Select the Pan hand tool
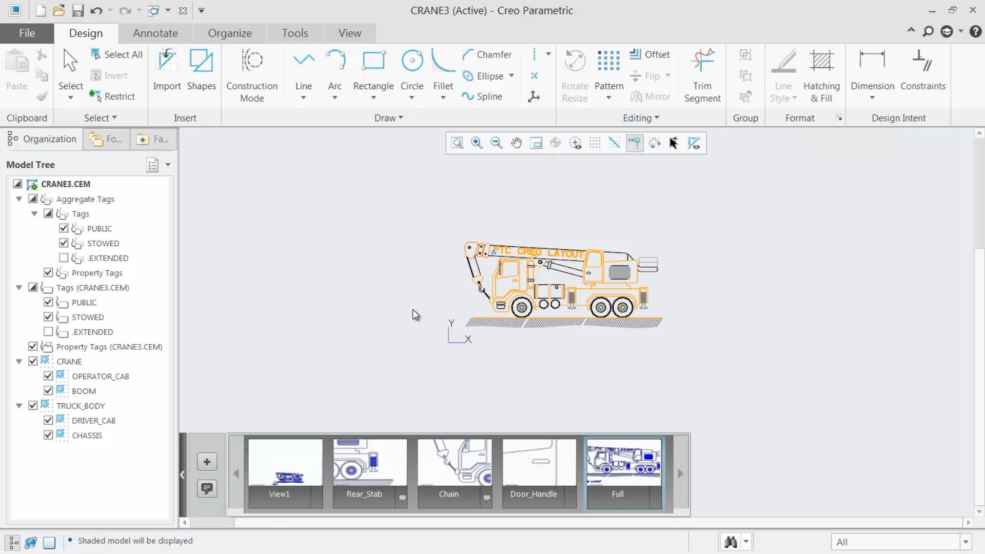Screen dimensions: 985x554 tap(516, 143)
